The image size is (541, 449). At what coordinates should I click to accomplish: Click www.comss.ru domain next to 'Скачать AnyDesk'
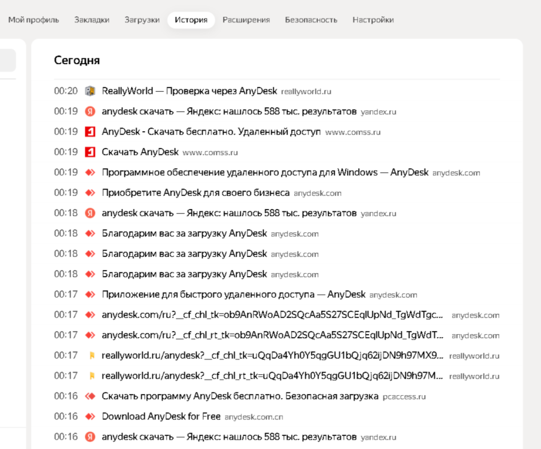210,153
